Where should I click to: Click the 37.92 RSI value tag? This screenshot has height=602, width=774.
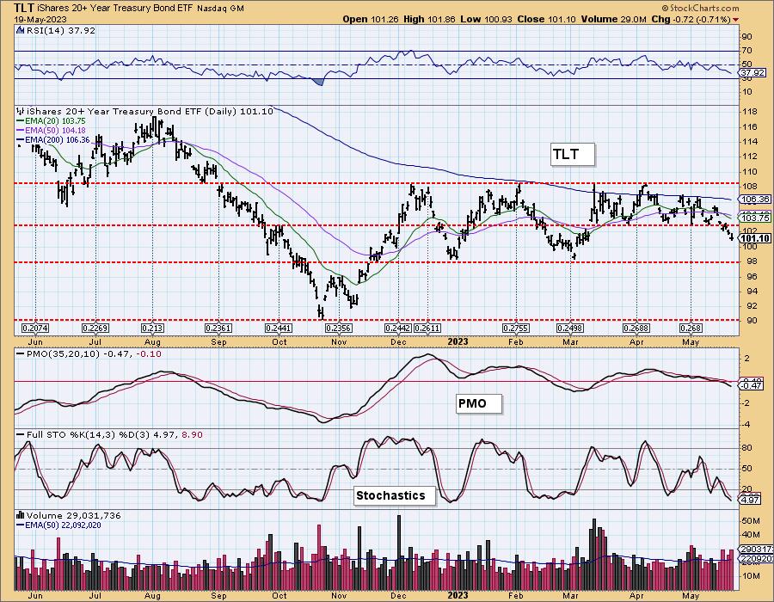coord(752,73)
